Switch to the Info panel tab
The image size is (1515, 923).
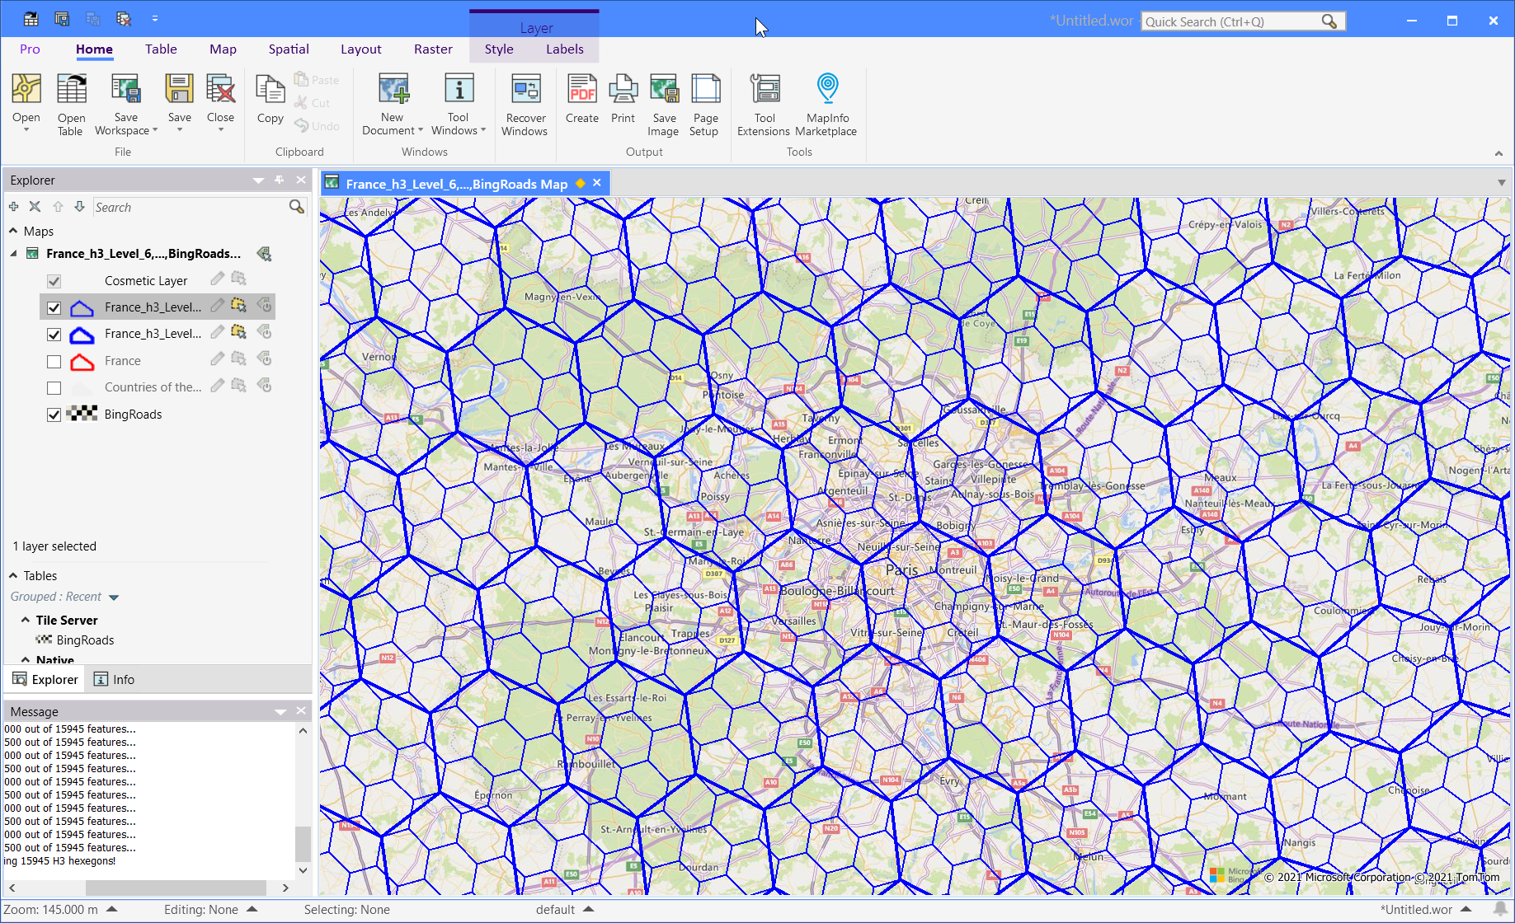point(115,680)
